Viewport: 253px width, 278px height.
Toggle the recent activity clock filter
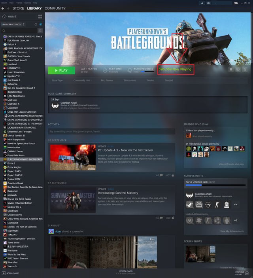point(36,24)
